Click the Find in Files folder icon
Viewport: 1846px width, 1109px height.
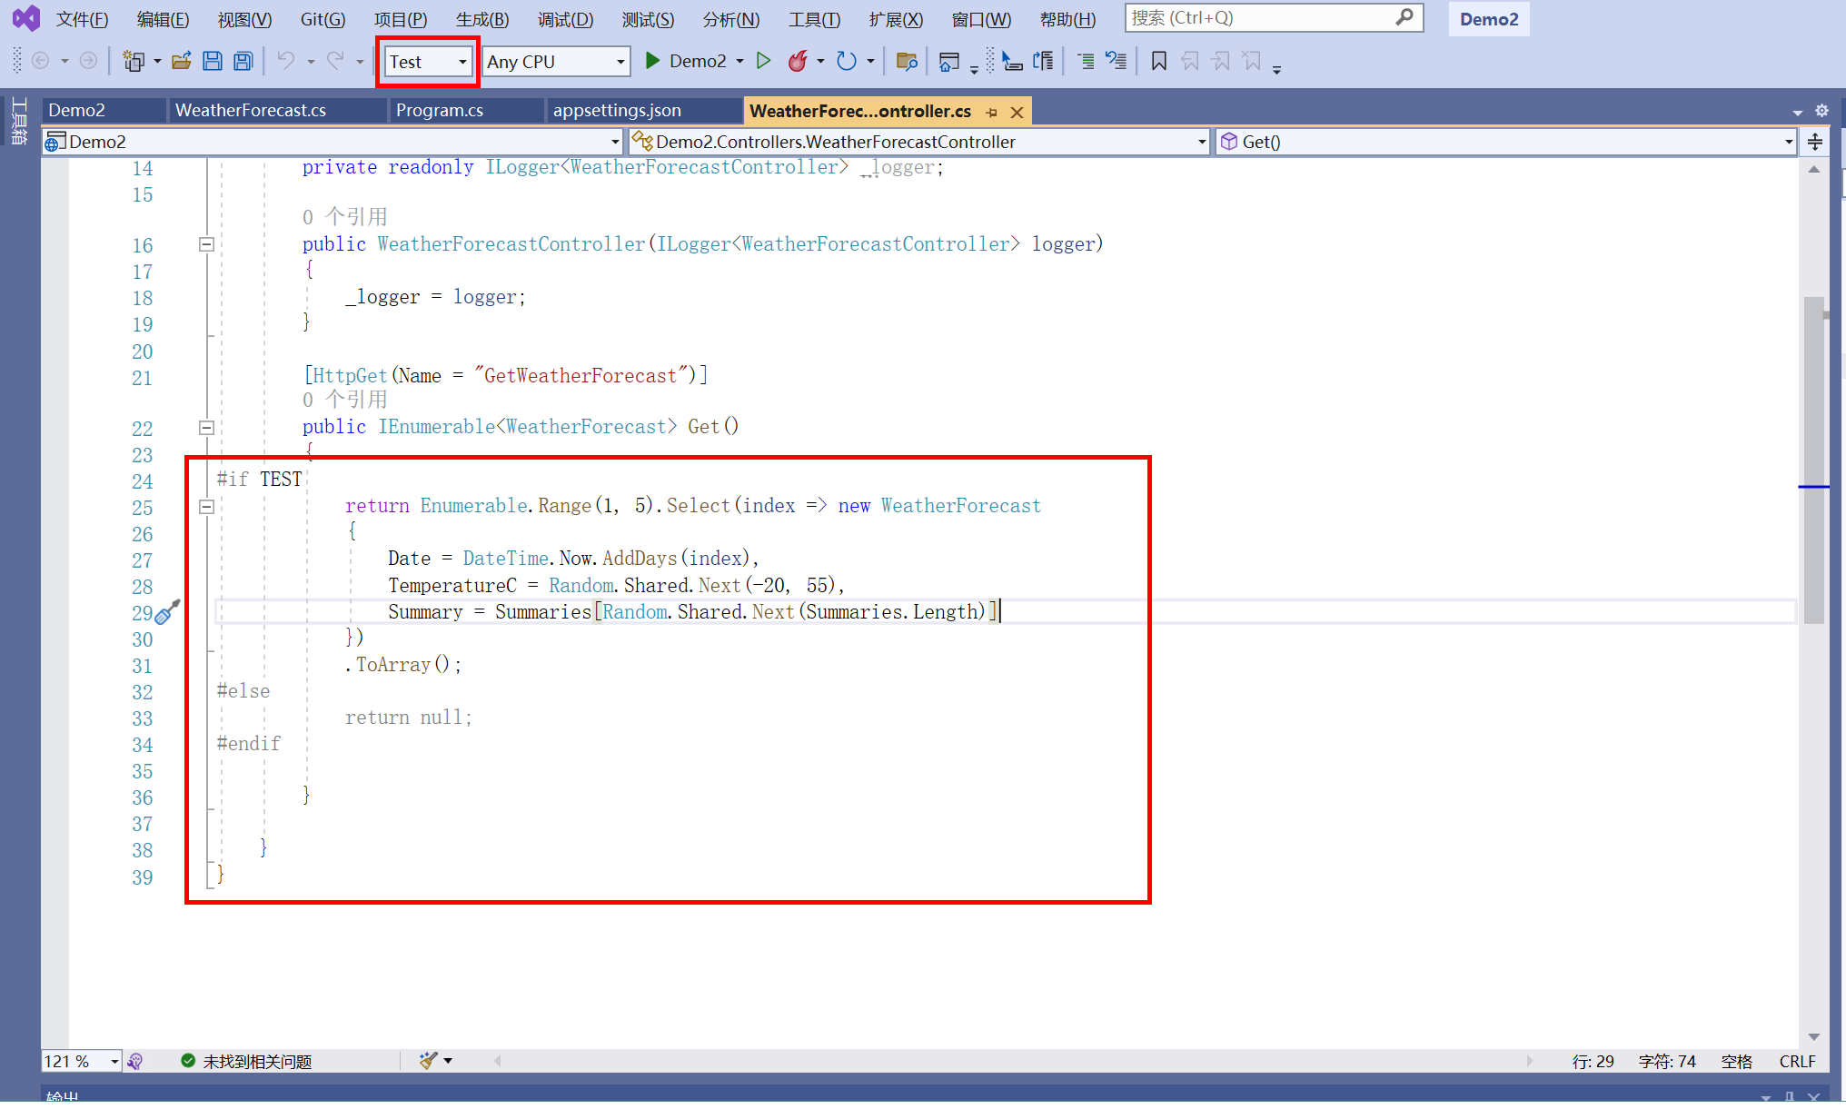pos(906,62)
